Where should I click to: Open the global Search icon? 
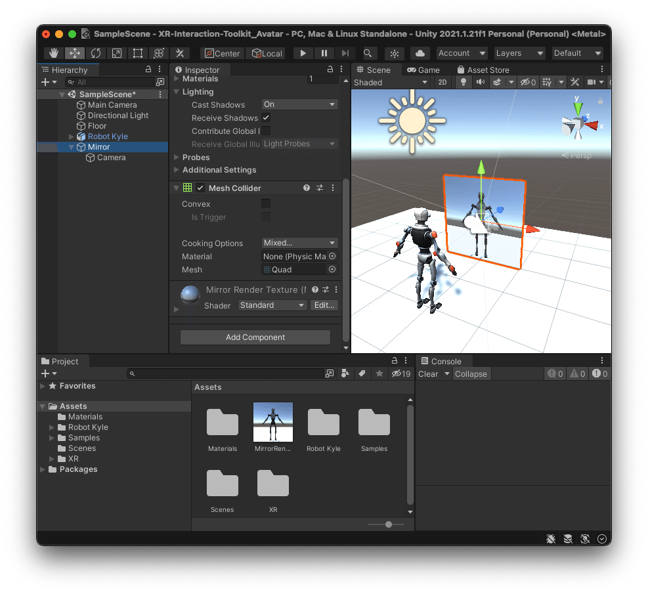(x=368, y=53)
